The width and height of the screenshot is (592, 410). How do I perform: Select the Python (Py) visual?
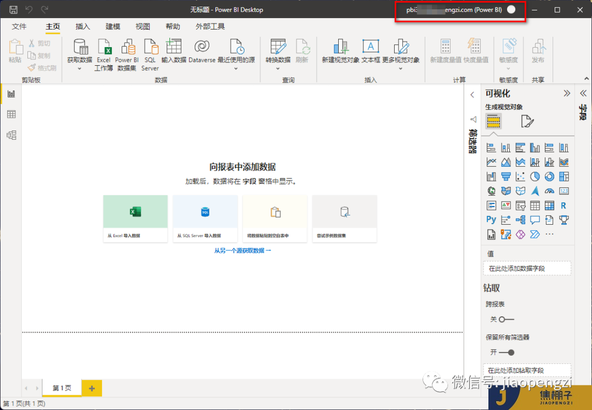pos(491,220)
